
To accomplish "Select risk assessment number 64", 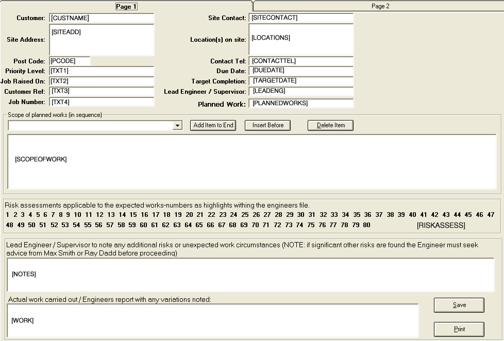I will point(188,225).
